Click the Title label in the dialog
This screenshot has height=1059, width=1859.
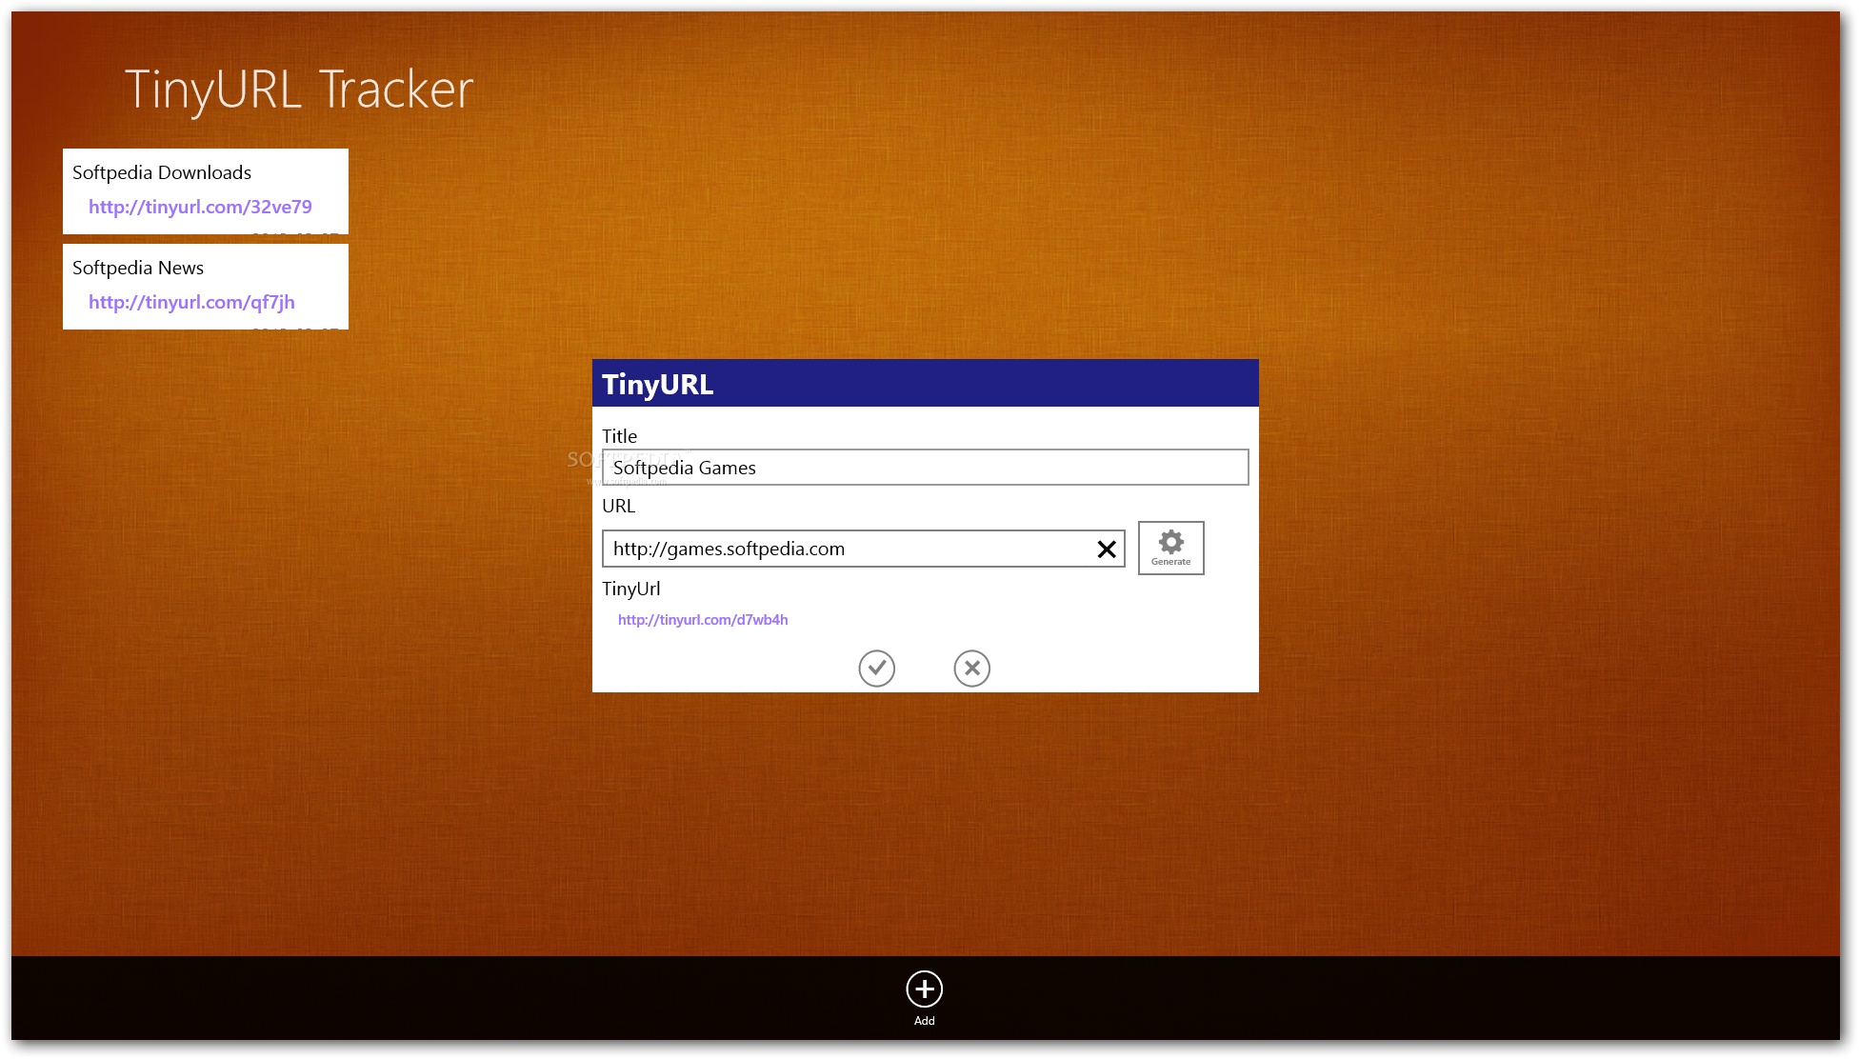click(619, 436)
